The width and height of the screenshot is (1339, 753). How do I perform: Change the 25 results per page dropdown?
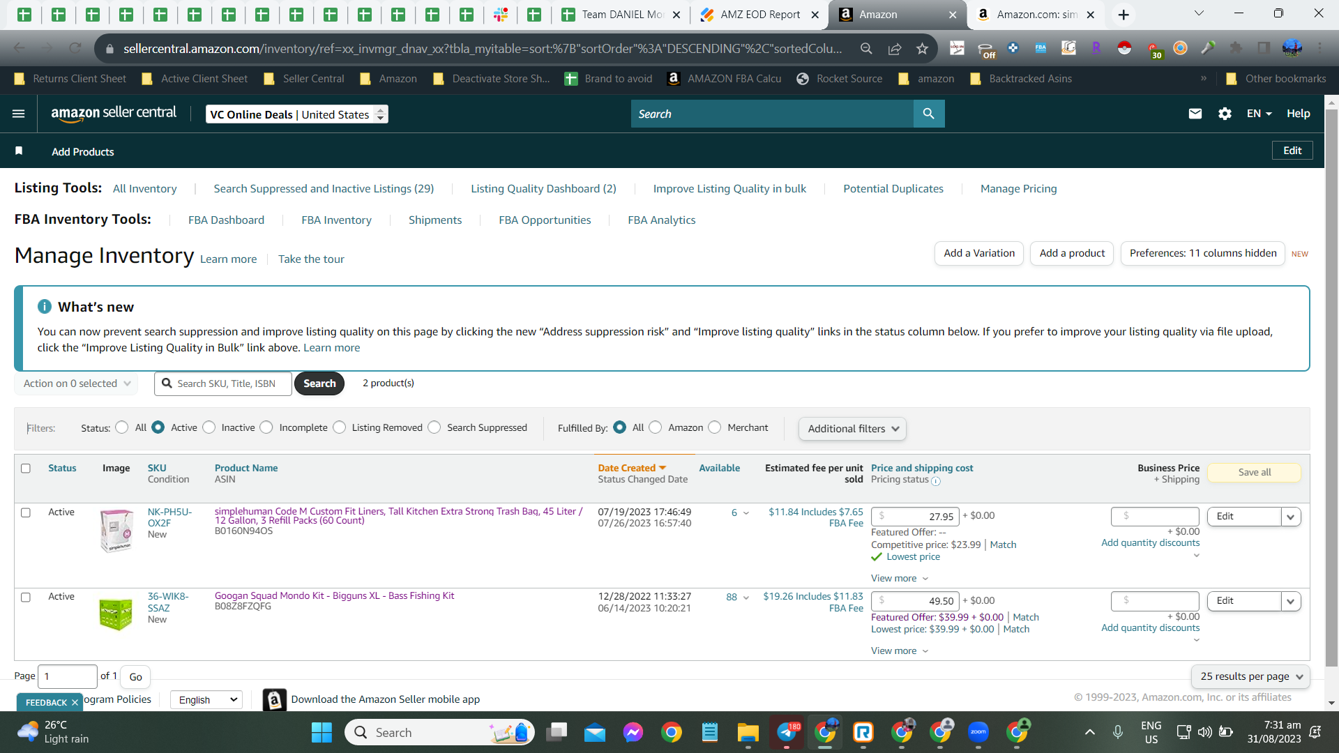coord(1250,676)
